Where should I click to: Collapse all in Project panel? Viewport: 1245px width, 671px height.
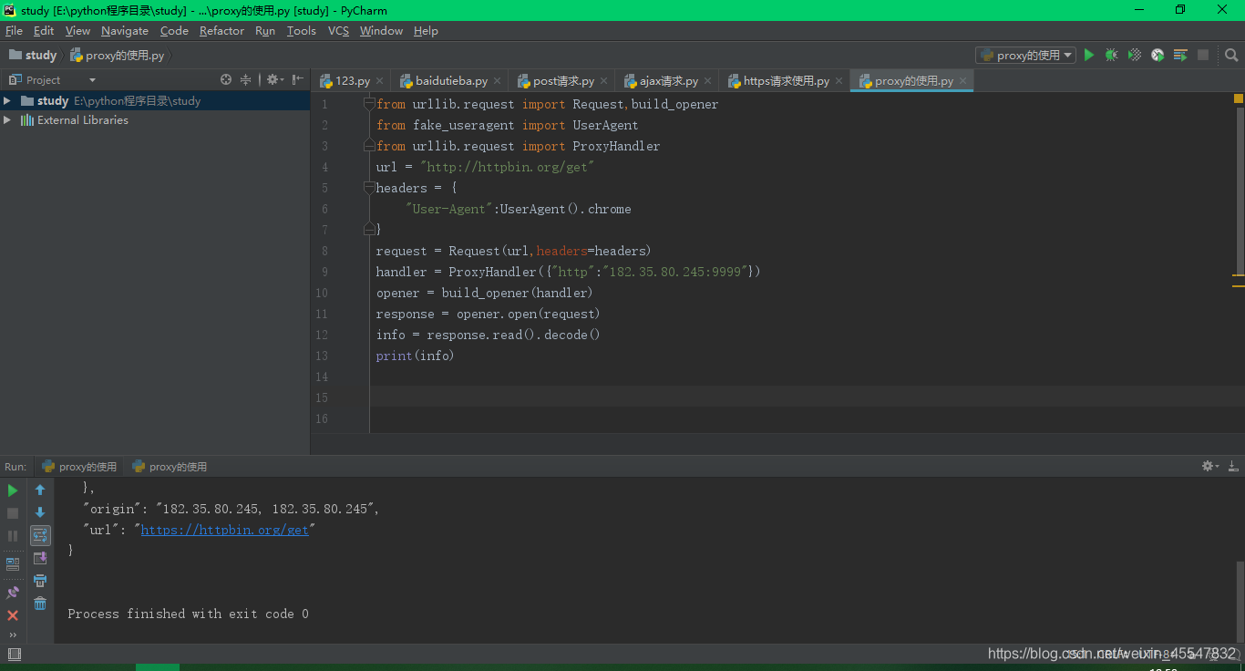click(x=245, y=80)
